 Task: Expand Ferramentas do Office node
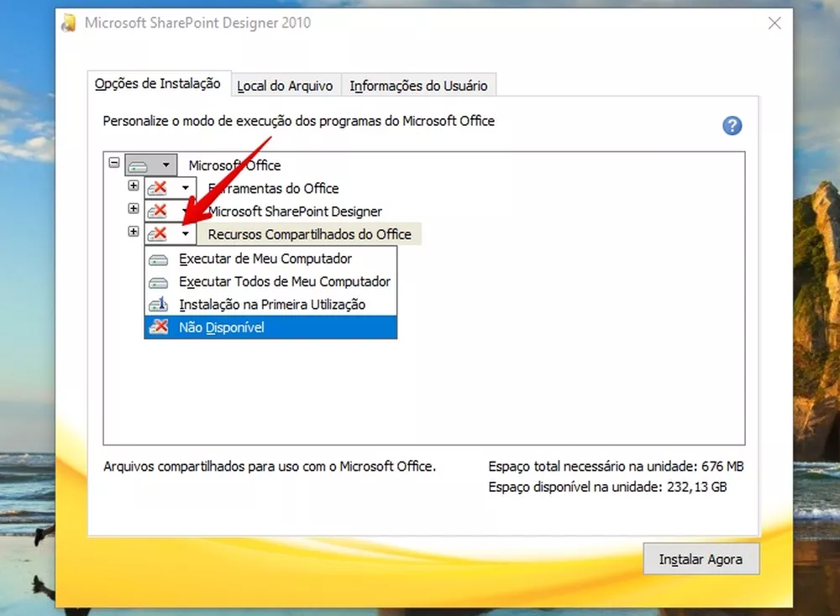(x=134, y=185)
